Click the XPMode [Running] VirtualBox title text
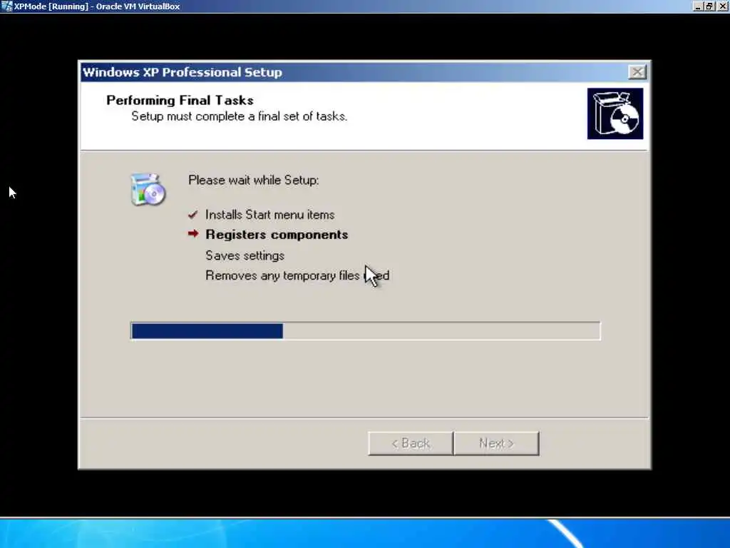730x548 pixels. pyautogui.click(x=97, y=6)
